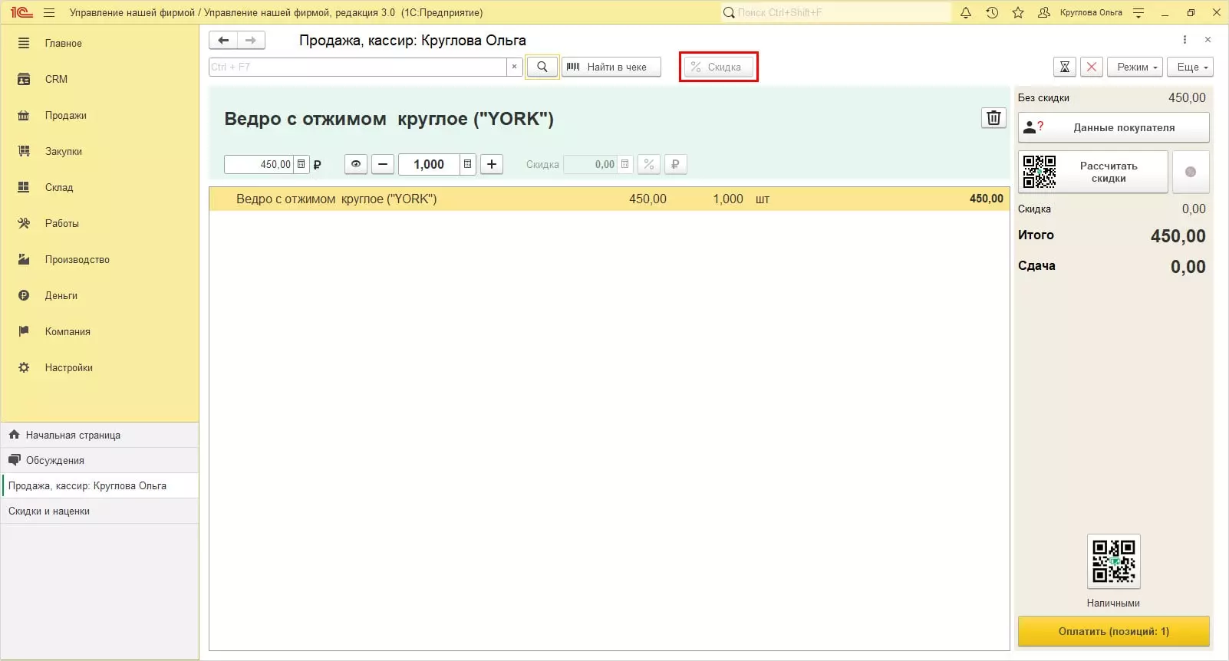The height and width of the screenshot is (661, 1229).
Task: Close the Продажа form
Action: [x=1208, y=40]
